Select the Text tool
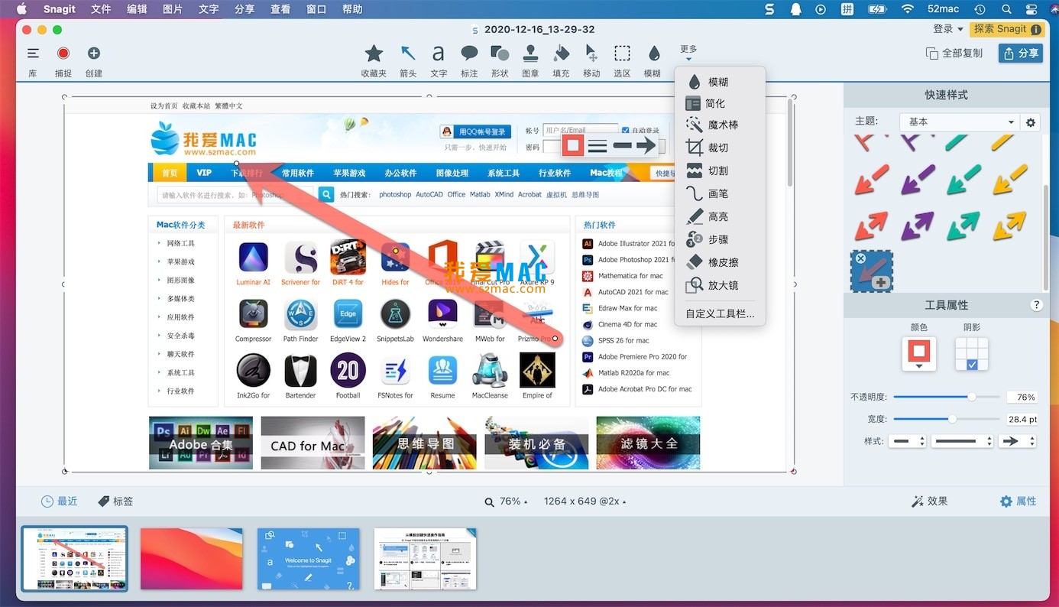The image size is (1059, 607). 439,54
